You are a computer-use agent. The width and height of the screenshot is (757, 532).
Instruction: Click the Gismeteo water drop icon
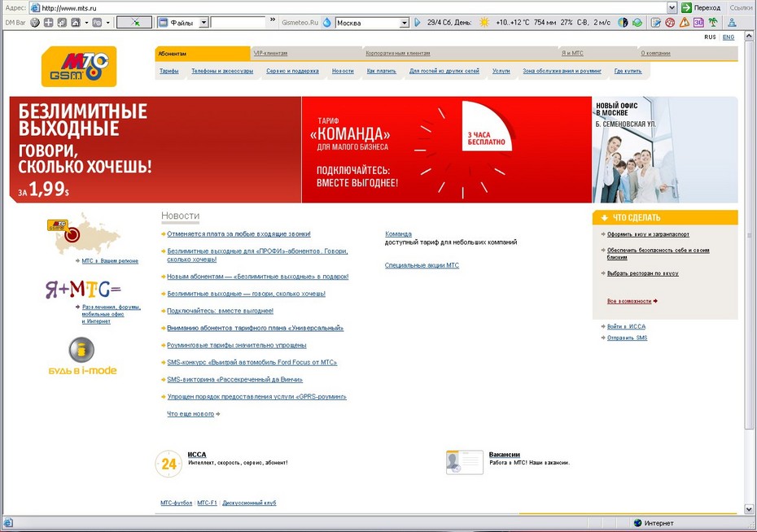tap(327, 22)
